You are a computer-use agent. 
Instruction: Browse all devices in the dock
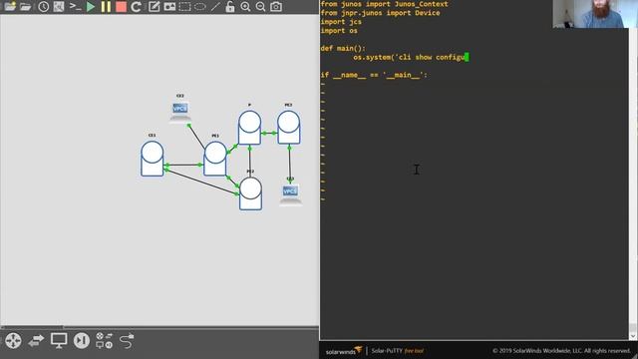[104, 341]
